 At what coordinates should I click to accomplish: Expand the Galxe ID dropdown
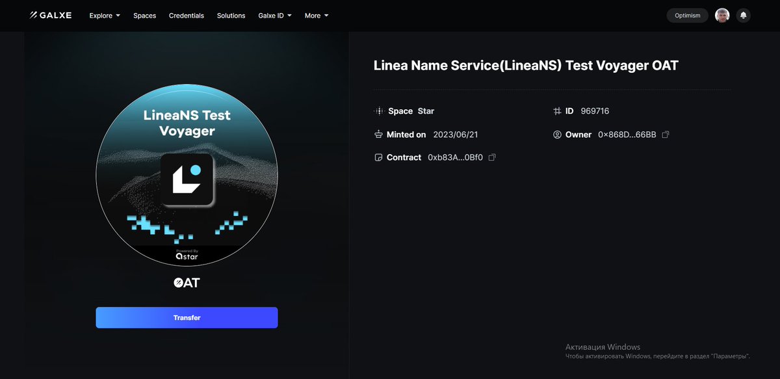click(x=275, y=16)
